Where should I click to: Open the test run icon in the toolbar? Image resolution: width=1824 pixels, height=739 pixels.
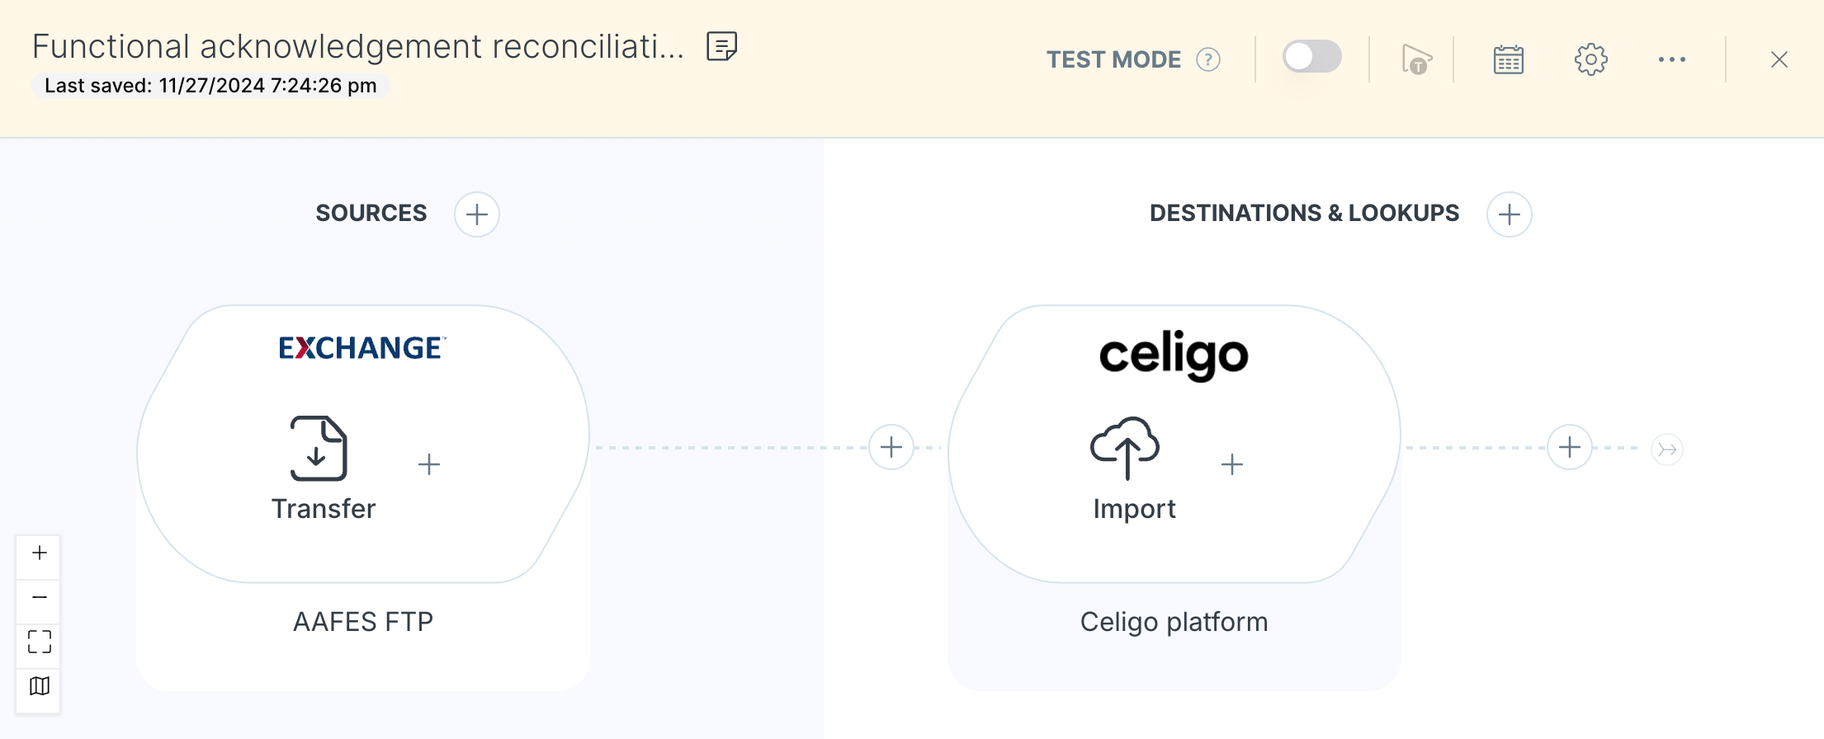pyautogui.click(x=1416, y=58)
